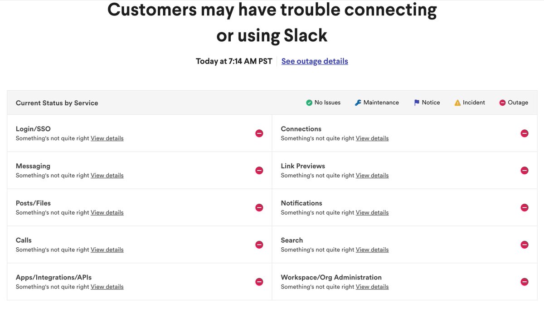
Task: Click the Connections outage status icon
Action: tap(525, 133)
